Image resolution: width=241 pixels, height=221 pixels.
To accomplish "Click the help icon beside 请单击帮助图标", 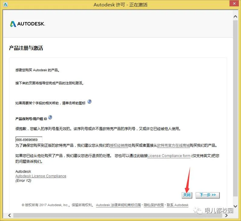I will tap(89, 102).
